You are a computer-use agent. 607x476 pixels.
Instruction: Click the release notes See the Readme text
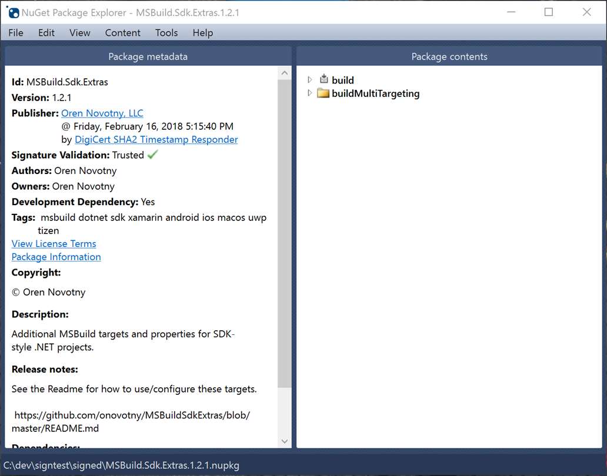click(x=134, y=389)
